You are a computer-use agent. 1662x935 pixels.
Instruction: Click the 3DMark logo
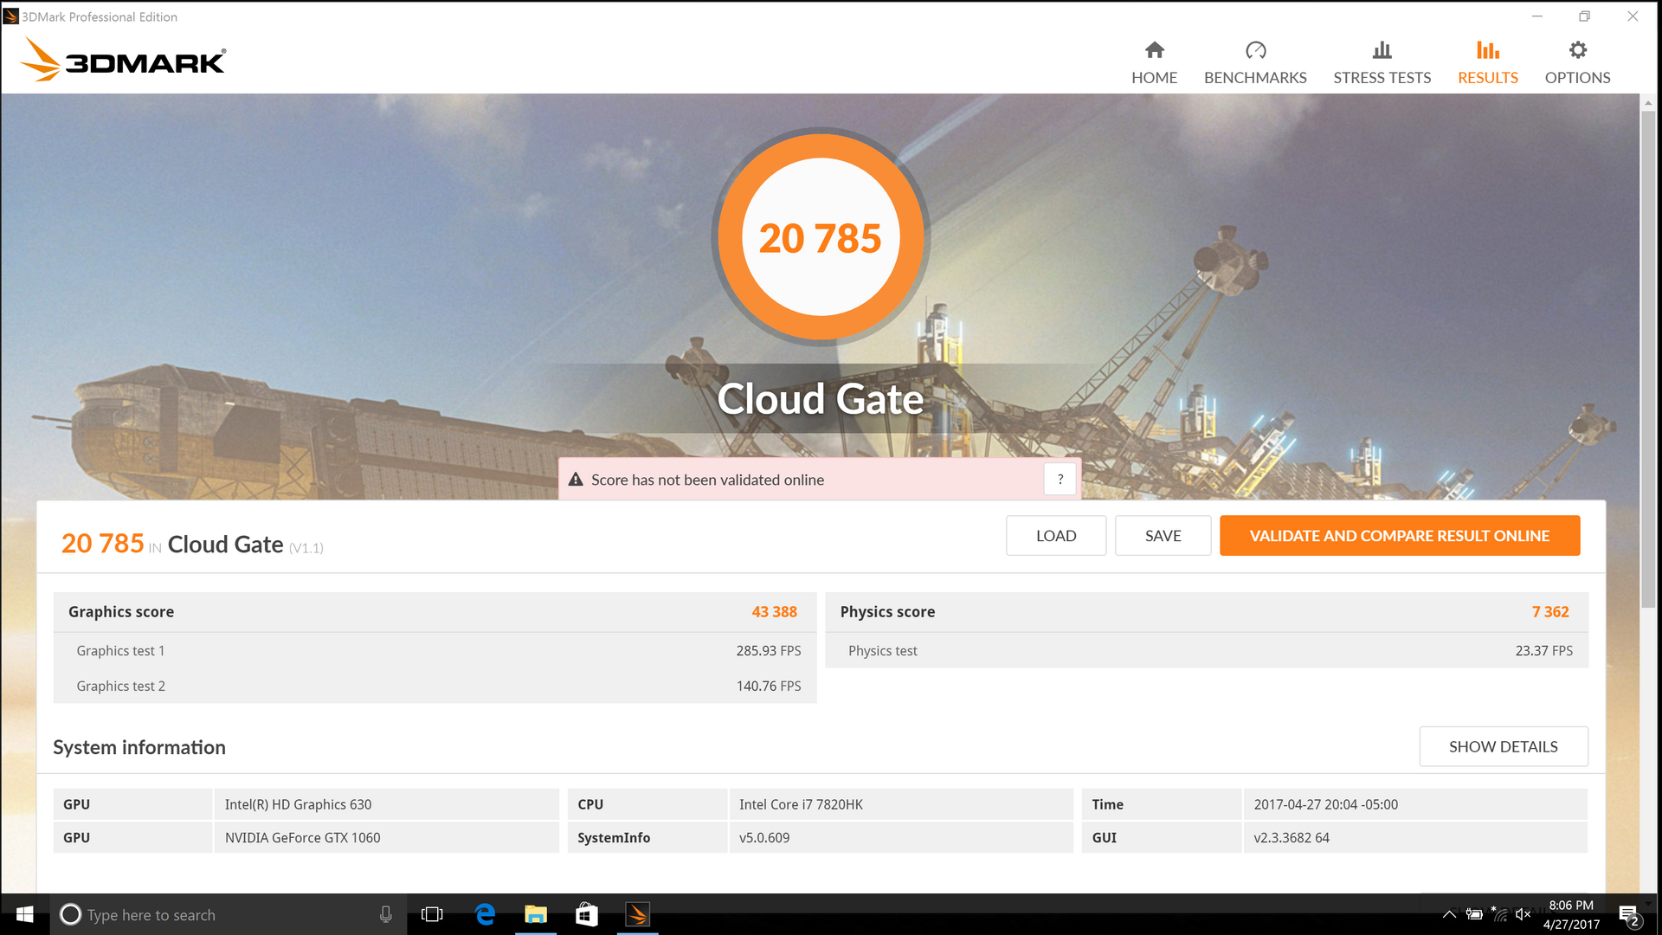click(123, 60)
